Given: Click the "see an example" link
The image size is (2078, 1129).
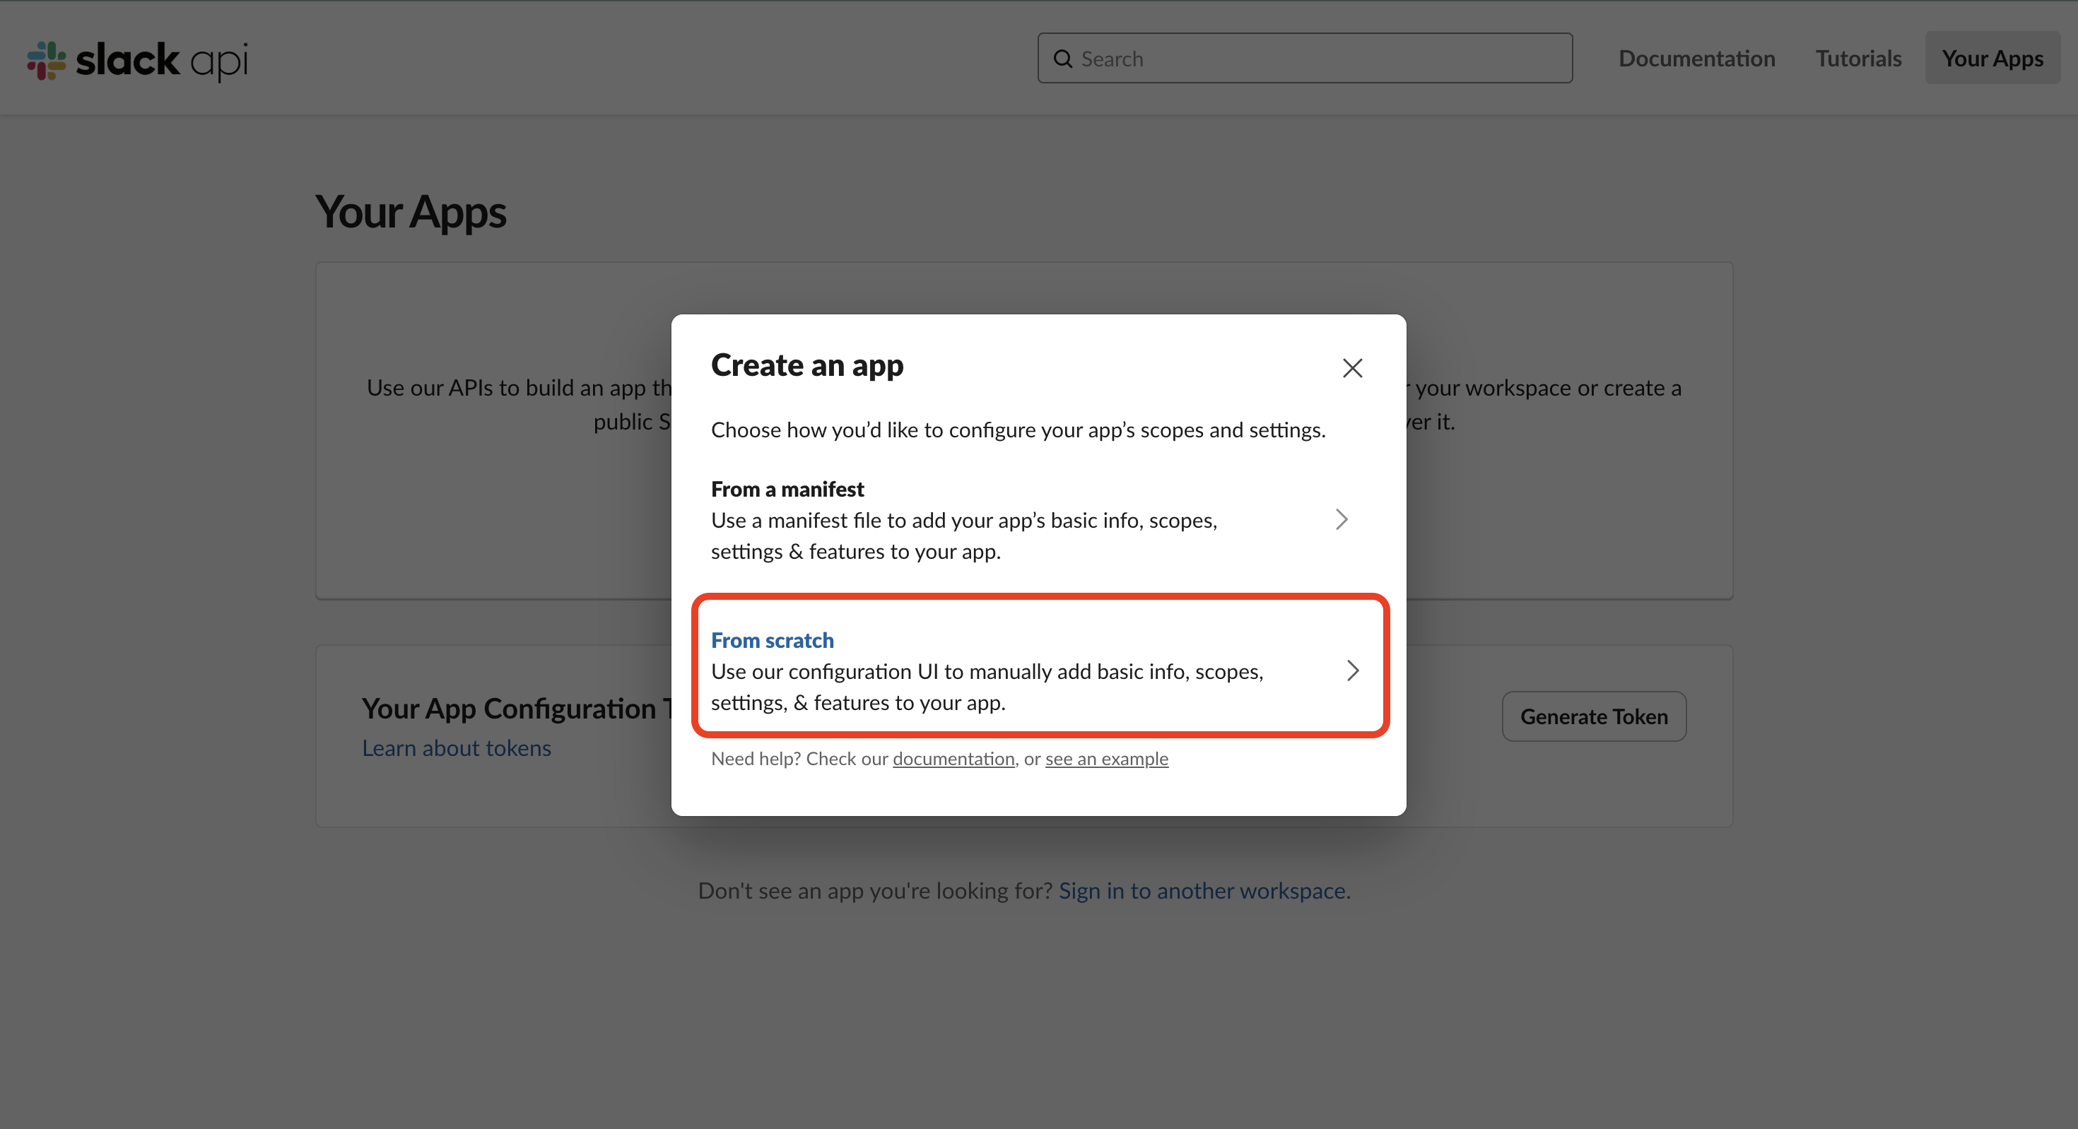Looking at the screenshot, I should (x=1106, y=758).
